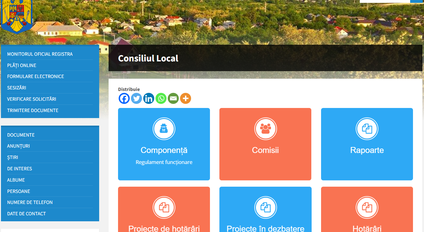Send page link via Email icon

(x=173, y=99)
